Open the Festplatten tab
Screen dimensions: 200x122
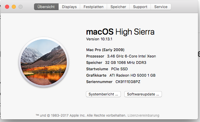pyautogui.click(x=94, y=7)
